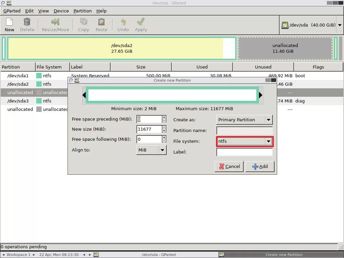Image resolution: width=344 pixels, height=258 pixels.
Task: Click the Size column header
Action: pyautogui.click(x=141, y=67)
